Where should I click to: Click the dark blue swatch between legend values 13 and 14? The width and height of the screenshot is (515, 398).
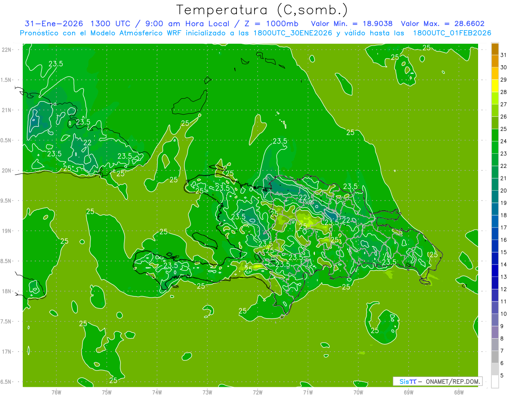click(495, 270)
